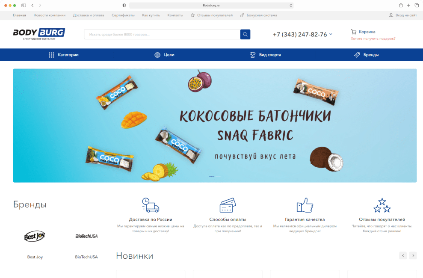This screenshot has width=423, height=278.
Task: Click Доставка по России heading
Action: (151, 219)
